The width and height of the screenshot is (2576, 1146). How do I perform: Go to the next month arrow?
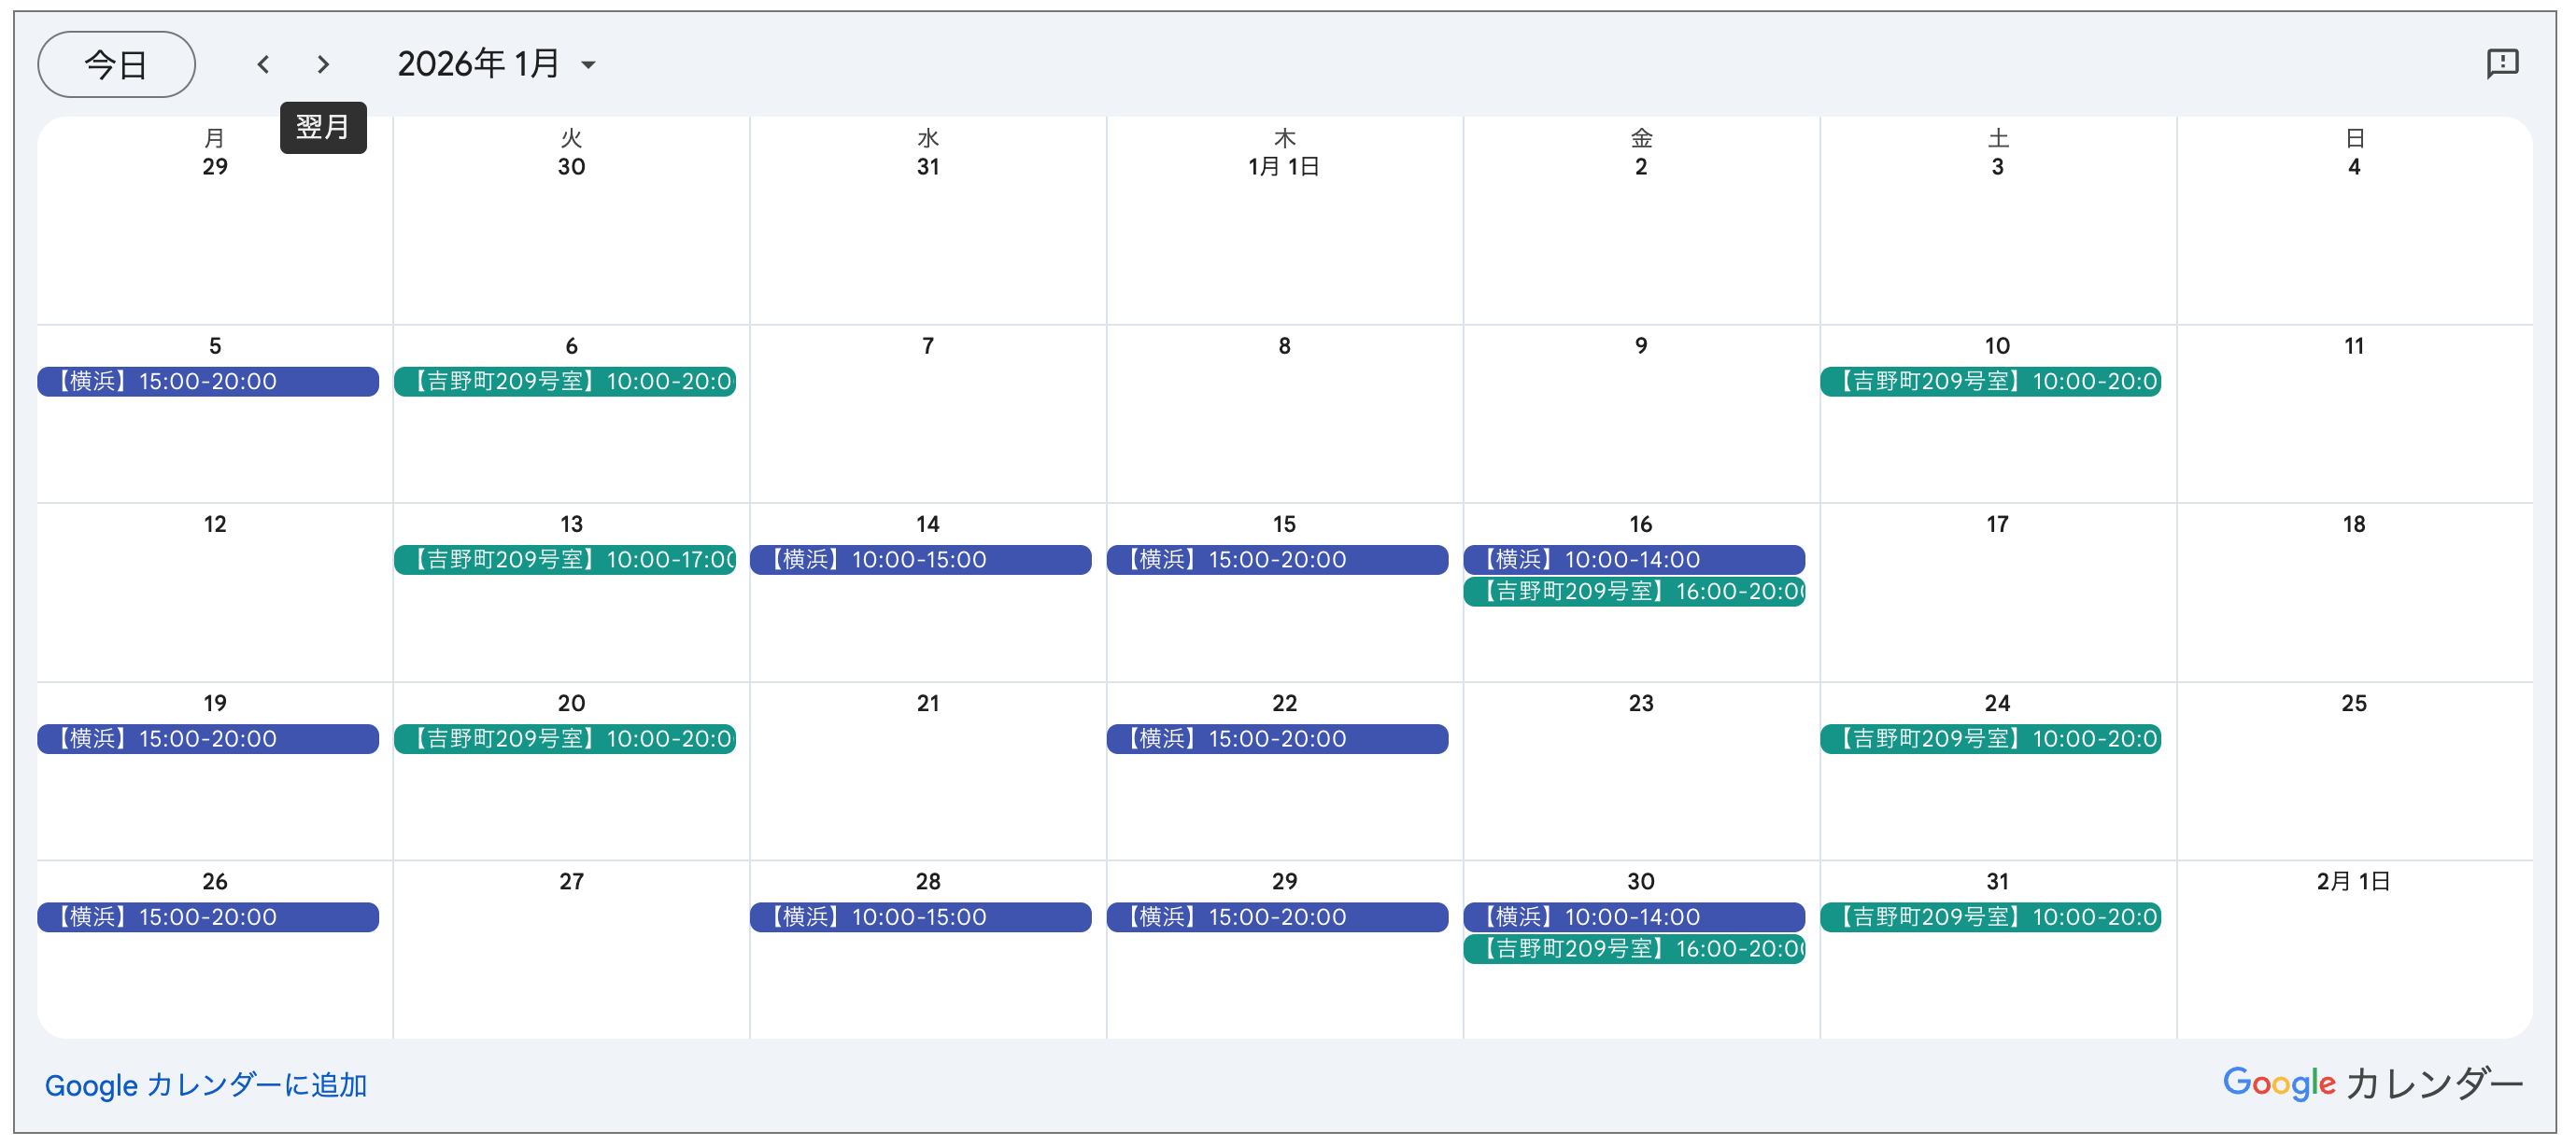pos(322,65)
